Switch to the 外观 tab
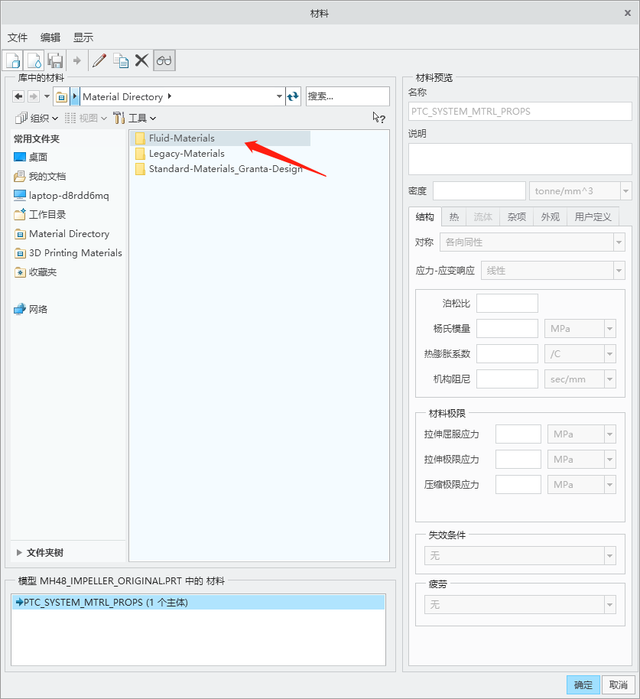Screen dimensions: 640x699 pyautogui.click(x=550, y=216)
